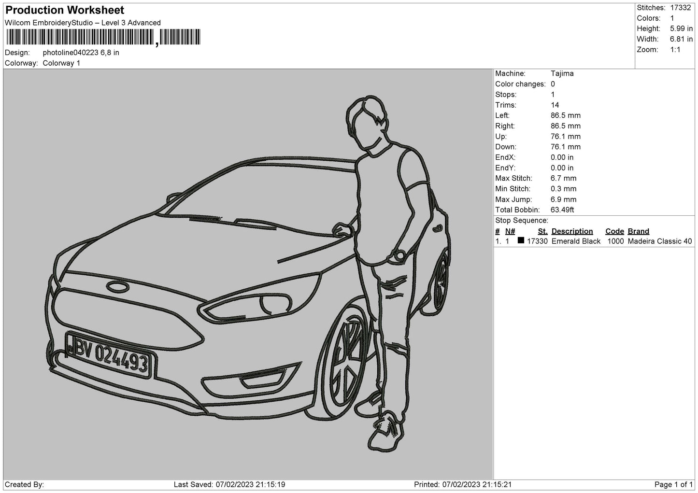Click the black thread color swatch
This screenshot has height=493, width=698.
pos(521,241)
